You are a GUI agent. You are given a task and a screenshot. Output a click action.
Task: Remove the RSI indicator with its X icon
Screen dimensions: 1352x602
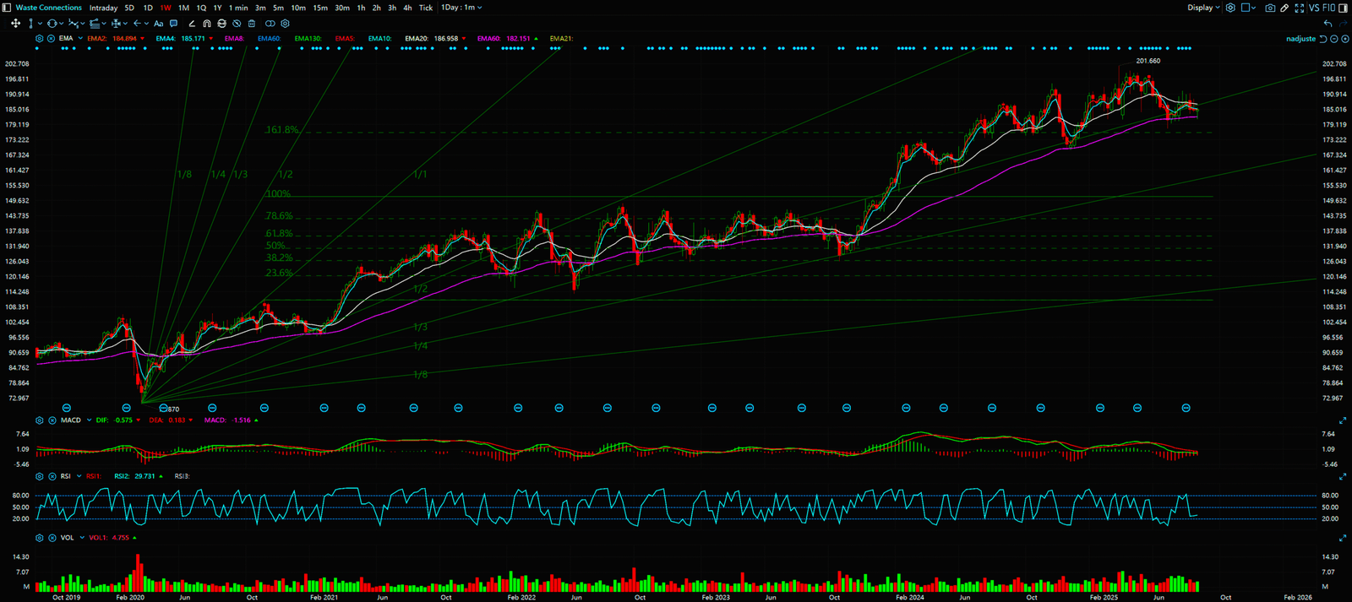pos(52,476)
